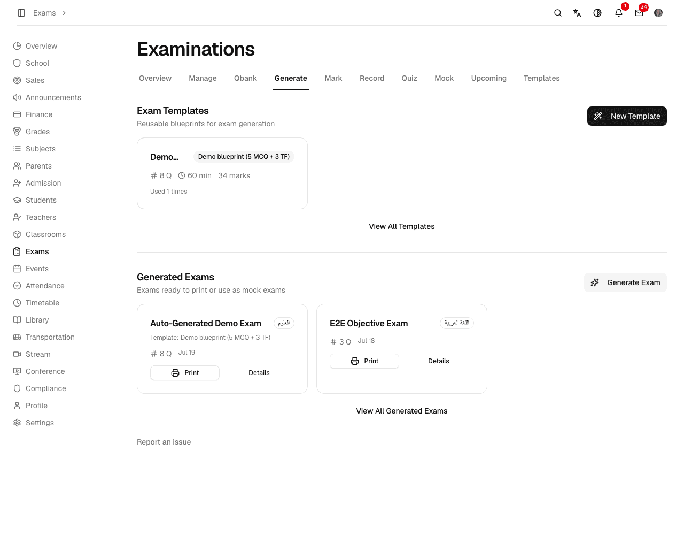Image resolution: width=684 pixels, height=535 pixels.
Task: Create a New Template
Action: click(x=627, y=116)
